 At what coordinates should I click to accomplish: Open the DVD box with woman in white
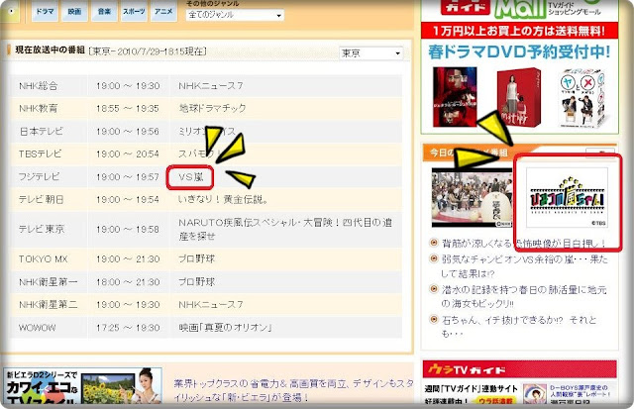pyautogui.click(x=519, y=97)
